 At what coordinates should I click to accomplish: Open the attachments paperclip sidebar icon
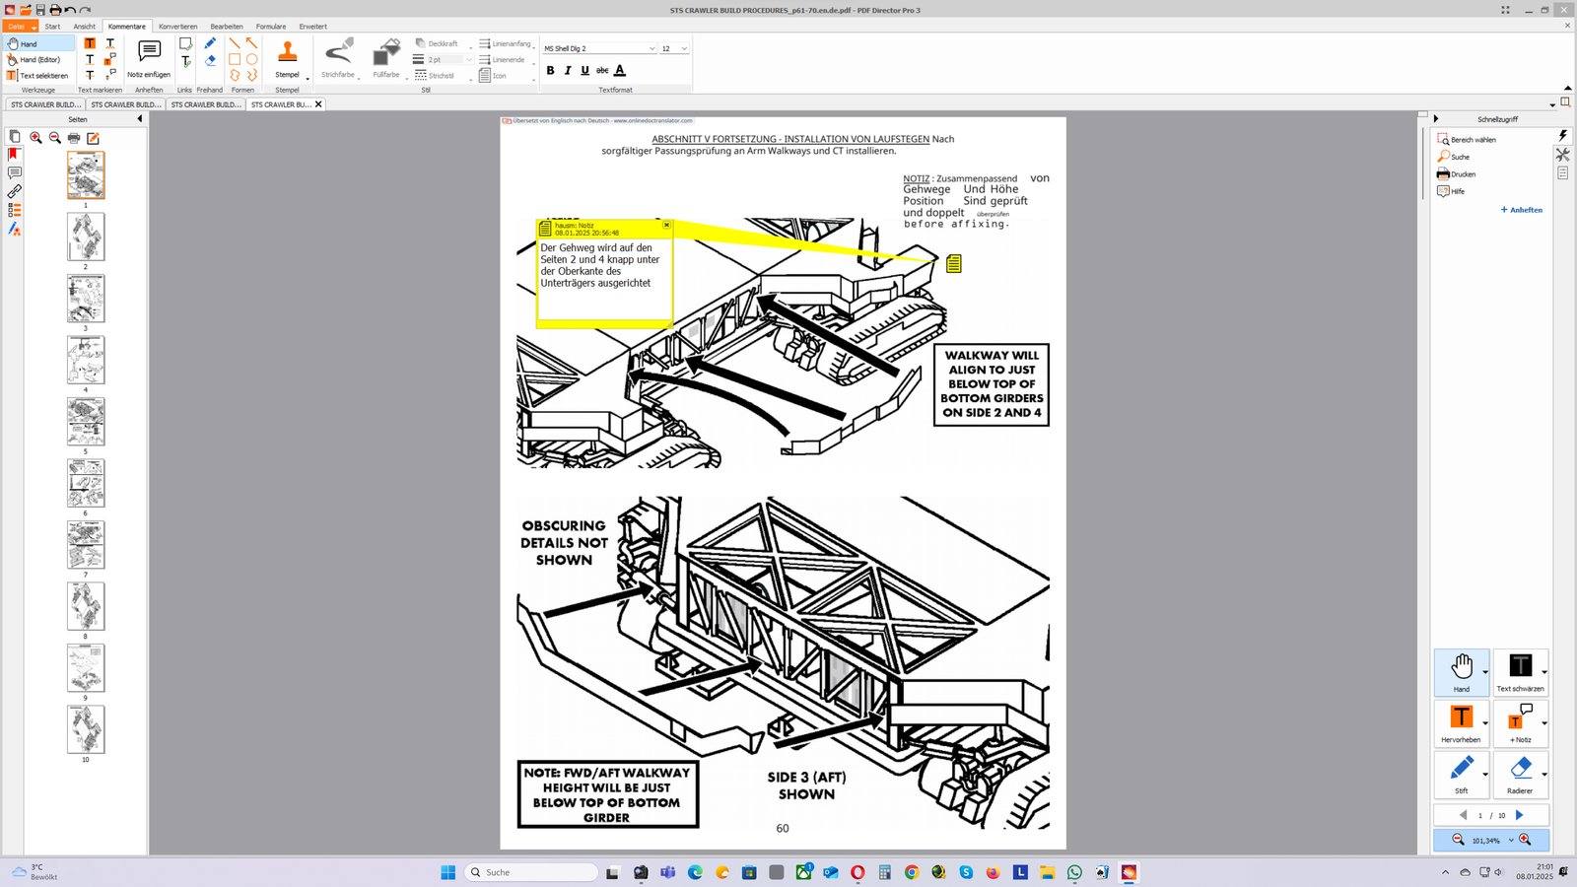pos(14,191)
